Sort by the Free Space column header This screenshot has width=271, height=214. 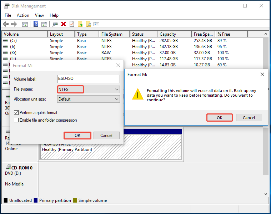point(204,34)
